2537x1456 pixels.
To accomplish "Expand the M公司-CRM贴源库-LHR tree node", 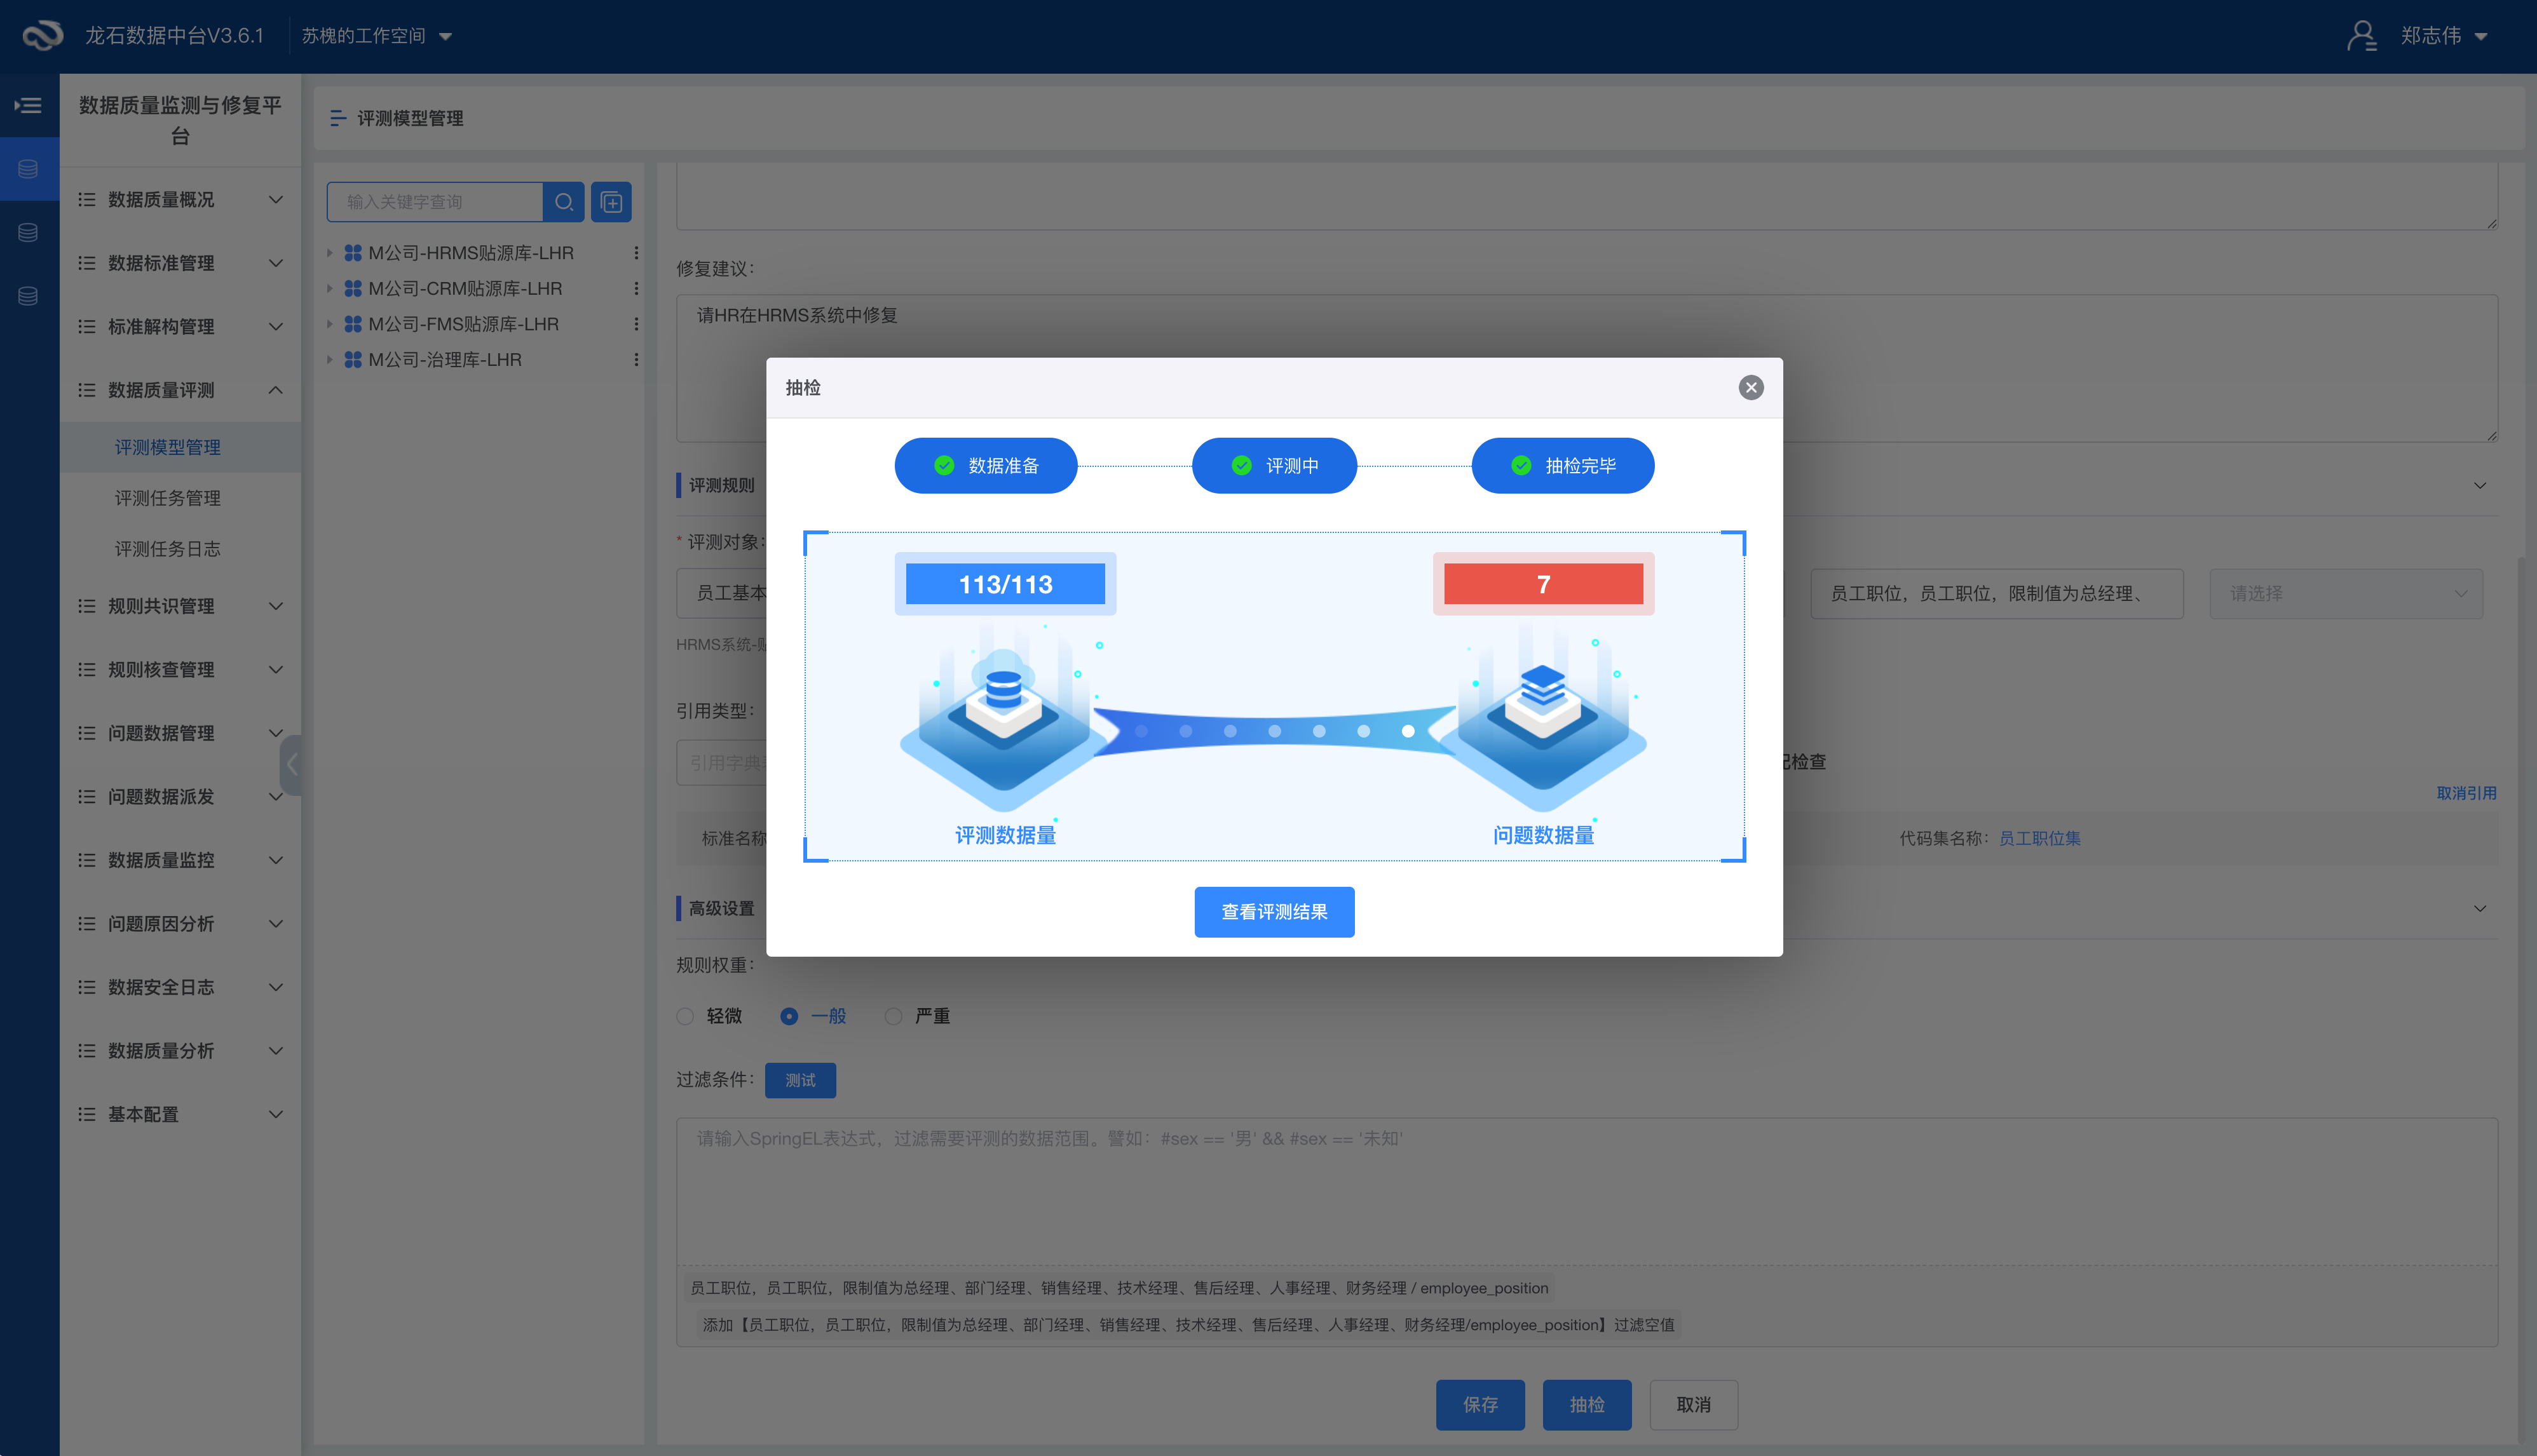I will [x=329, y=289].
